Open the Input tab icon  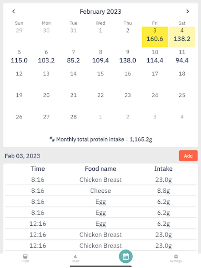coord(25,258)
